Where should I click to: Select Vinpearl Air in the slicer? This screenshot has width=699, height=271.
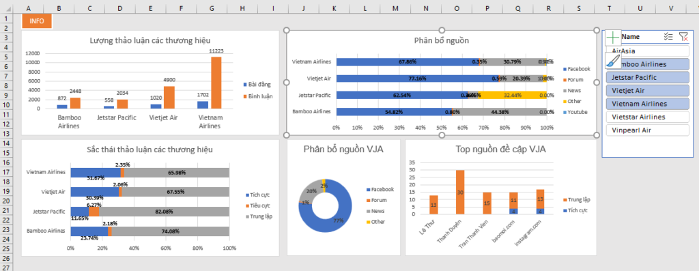(647, 130)
